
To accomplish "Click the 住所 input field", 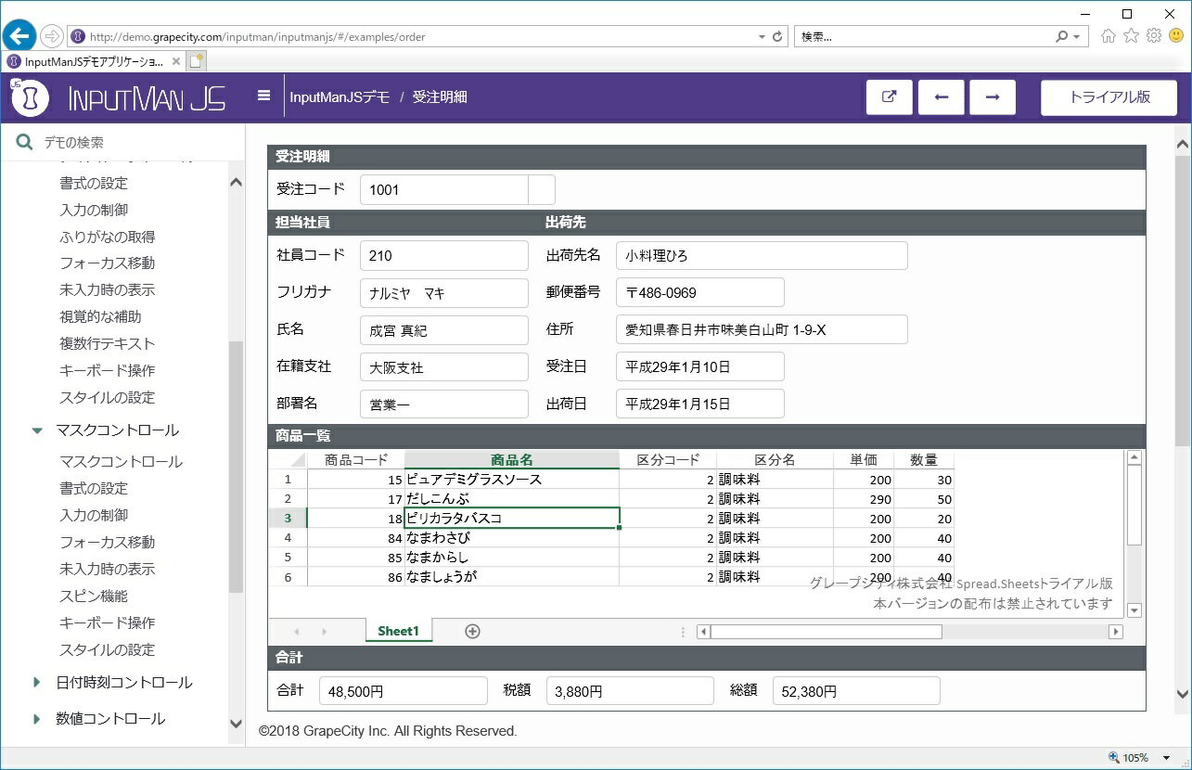I will click(x=762, y=329).
